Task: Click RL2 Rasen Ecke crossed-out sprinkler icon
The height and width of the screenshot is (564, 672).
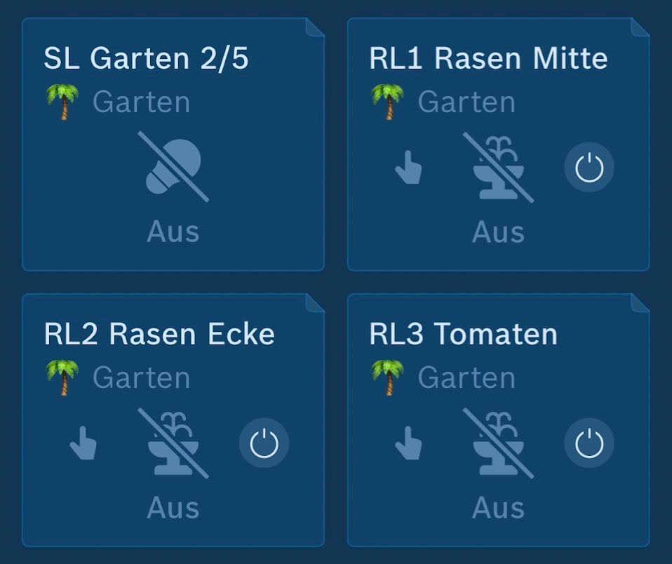Action: 173,443
